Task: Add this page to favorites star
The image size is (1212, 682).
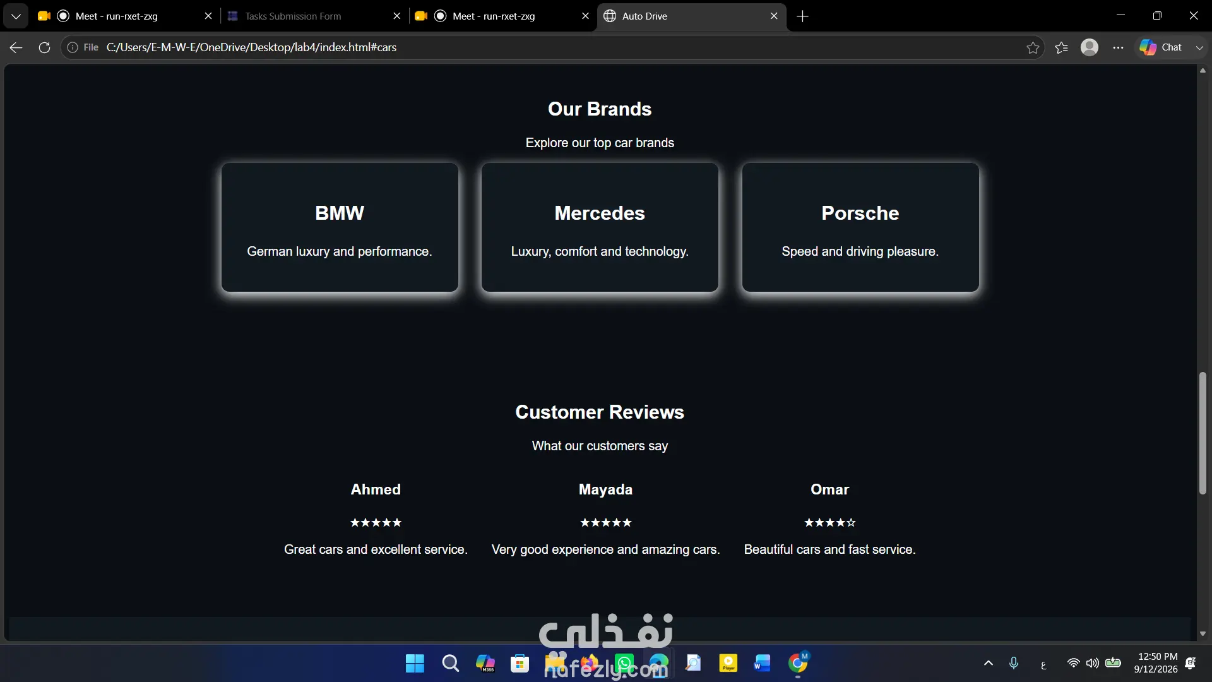Action: (x=1033, y=47)
